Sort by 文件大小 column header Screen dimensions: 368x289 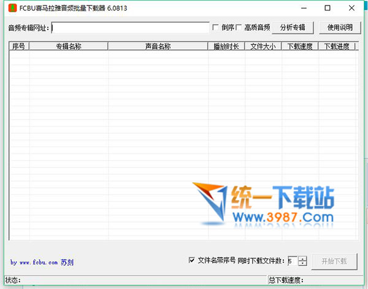click(263, 46)
